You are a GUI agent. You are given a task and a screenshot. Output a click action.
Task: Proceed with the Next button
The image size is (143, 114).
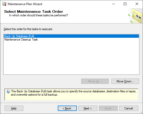tap(88, 108)
